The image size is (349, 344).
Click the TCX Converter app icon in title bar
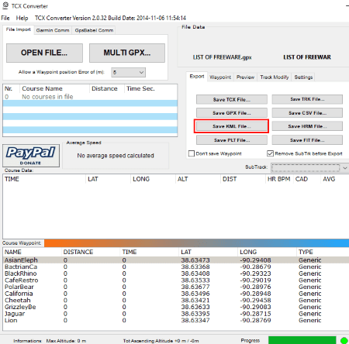tap(5, 5)
